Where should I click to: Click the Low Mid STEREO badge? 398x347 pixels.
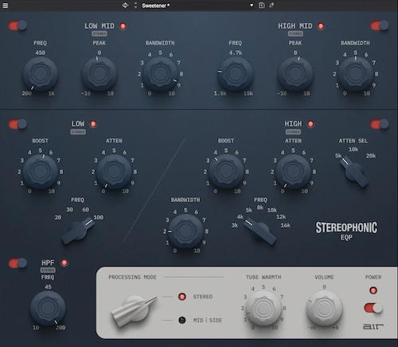coord(99,33)
